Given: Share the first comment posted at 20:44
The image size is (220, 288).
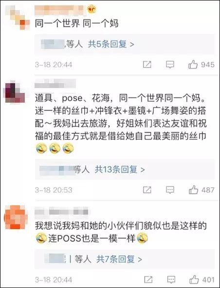Looking at the screenshot, I should pyautogui.click(x=147, y=65).
